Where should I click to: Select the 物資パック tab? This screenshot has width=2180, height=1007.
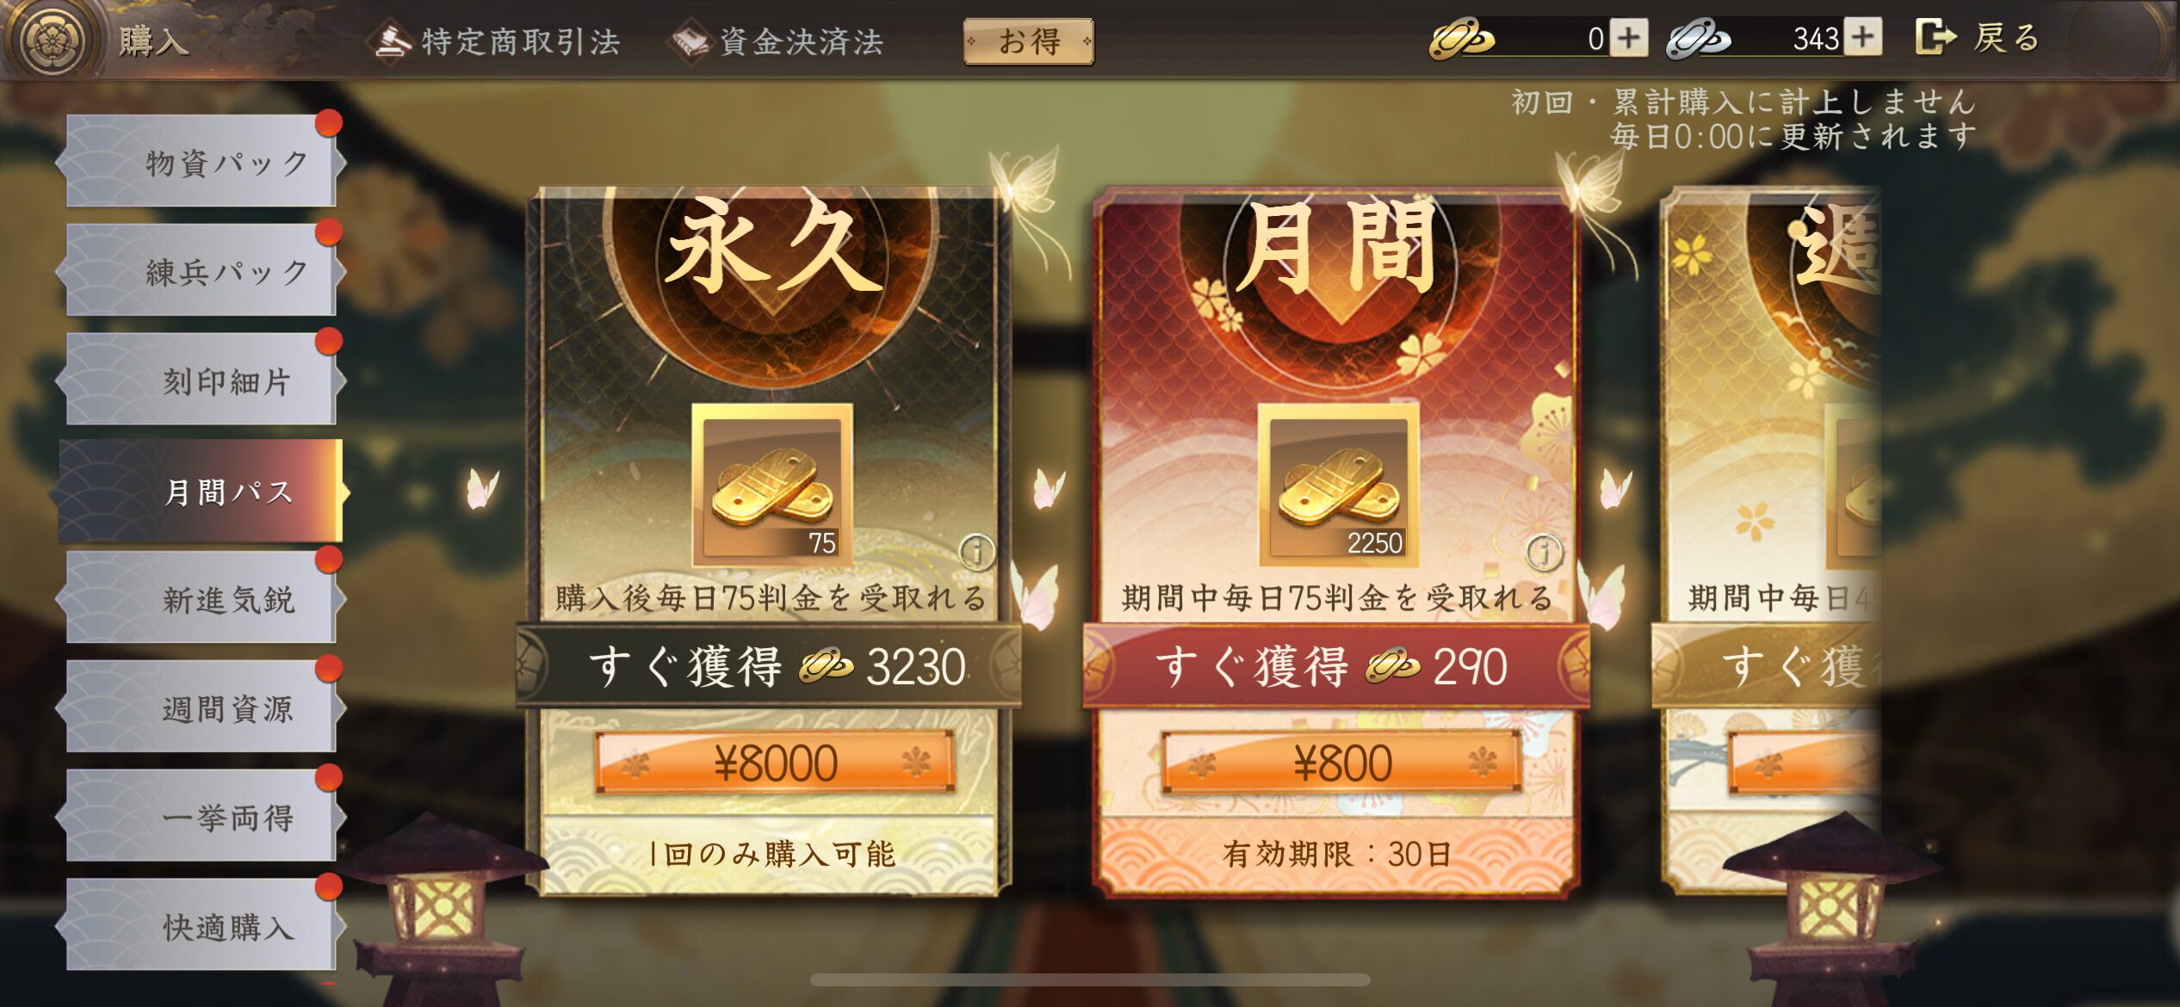pyautogui.click(x=201, y=161)
